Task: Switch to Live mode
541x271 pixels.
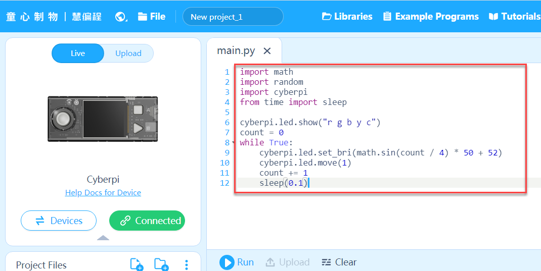Action: pos(78,53)
